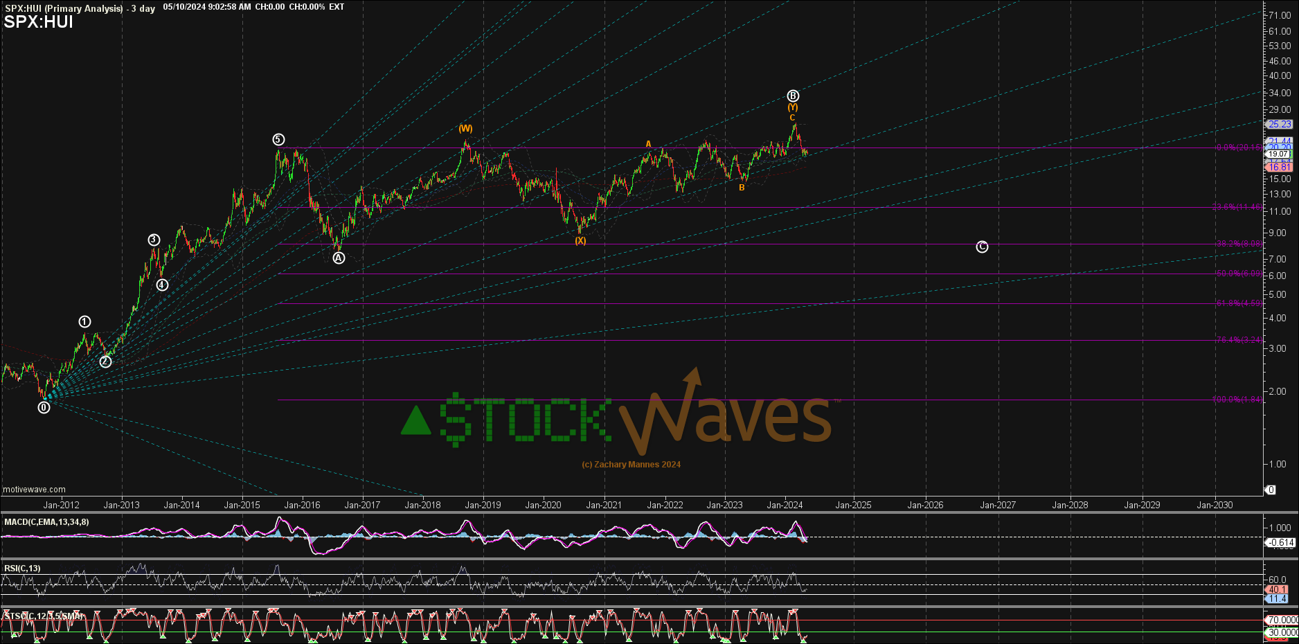This screenshot has width=1299, height=644.
Task: Click the 11.00 price axis value
Action: pyautogui.click(x=1280, y=211)
